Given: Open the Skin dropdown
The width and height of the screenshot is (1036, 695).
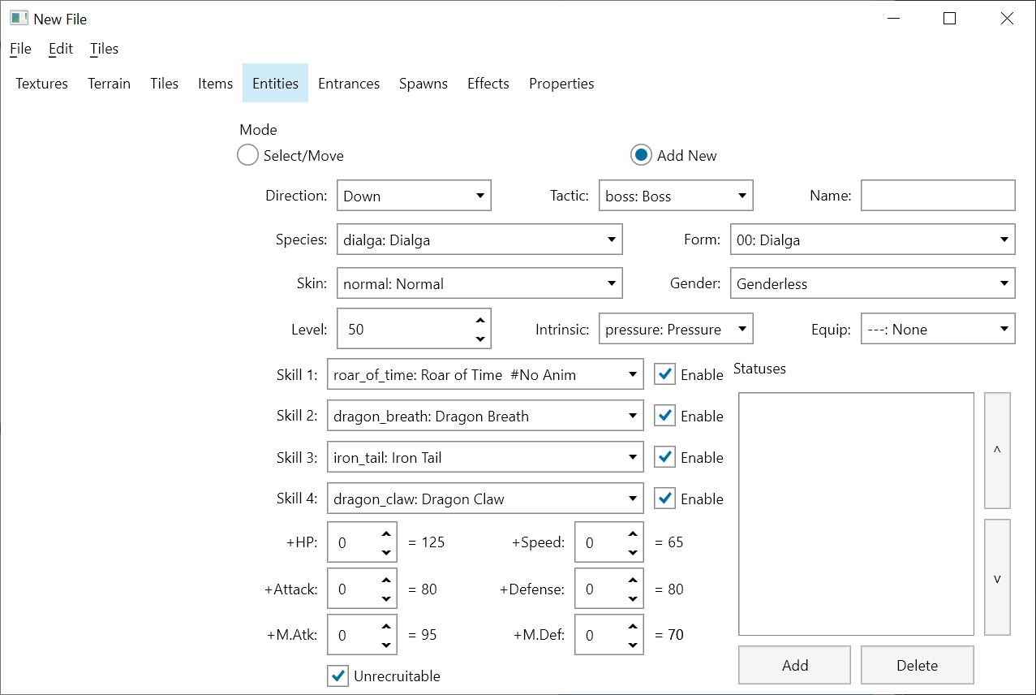Looking at the screenshot, I should point(479,283).
